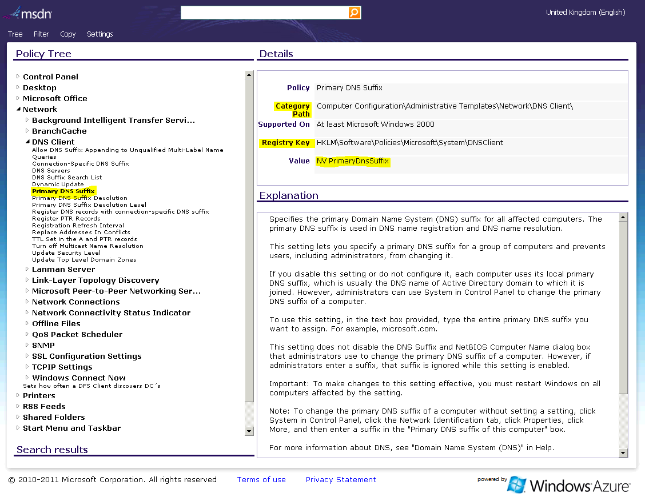Expand the Network Connections arrow

click(27, 301)
